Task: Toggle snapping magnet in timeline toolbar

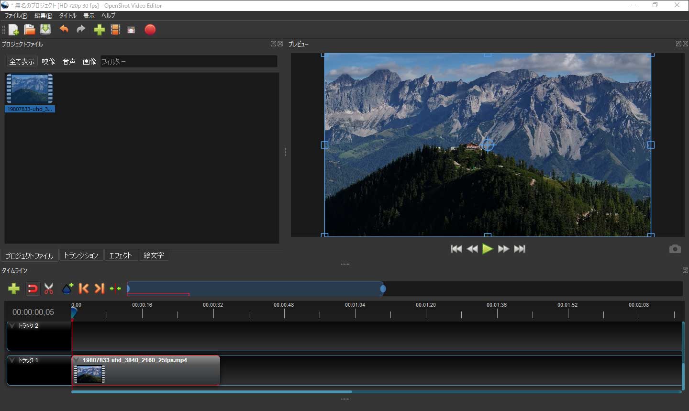Action: 33,289
